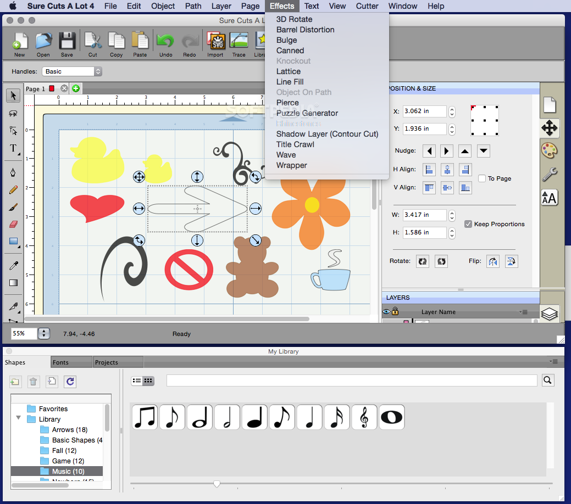Open the Layers panel options menu
This screenshot has width=571, height=504.
pyautogui.click(x=524, y=312)
